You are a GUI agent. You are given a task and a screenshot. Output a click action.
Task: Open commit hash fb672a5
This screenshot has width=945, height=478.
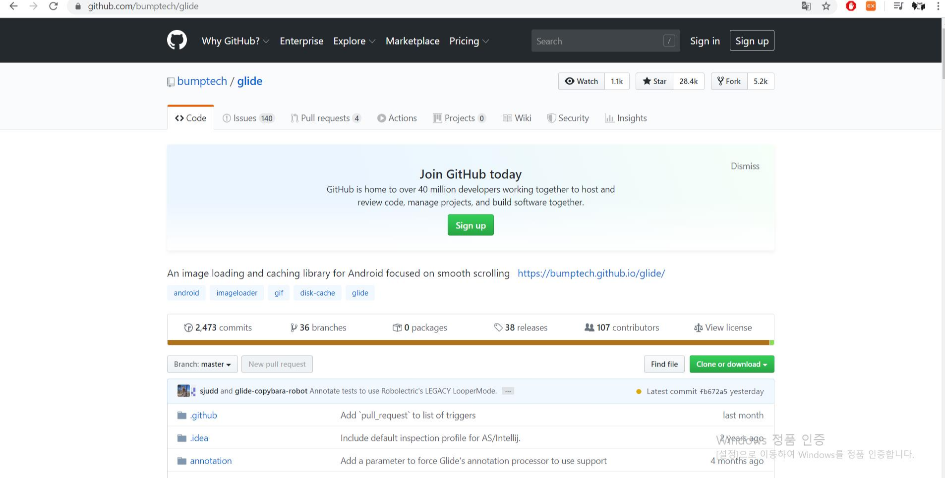pyautogui.click(x=713, y=391)
